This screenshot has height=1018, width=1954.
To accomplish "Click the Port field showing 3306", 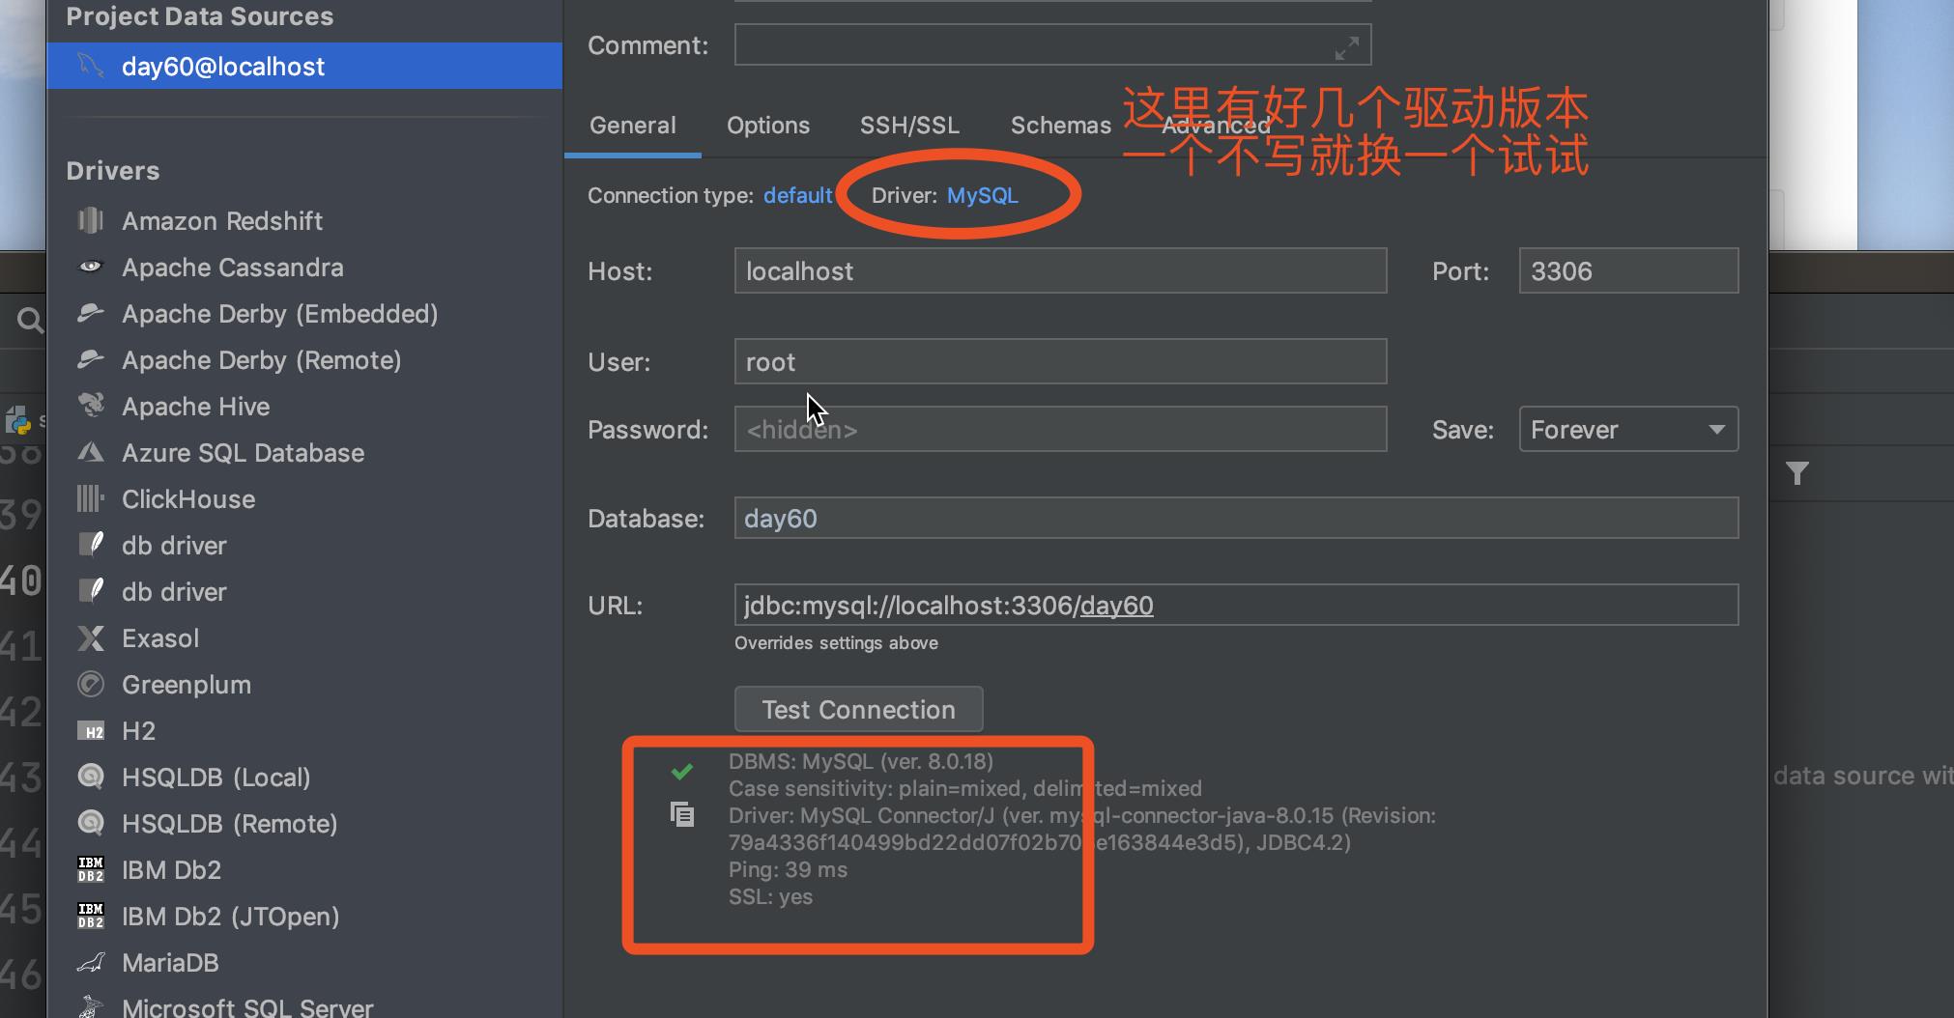I will (1628, 270).
